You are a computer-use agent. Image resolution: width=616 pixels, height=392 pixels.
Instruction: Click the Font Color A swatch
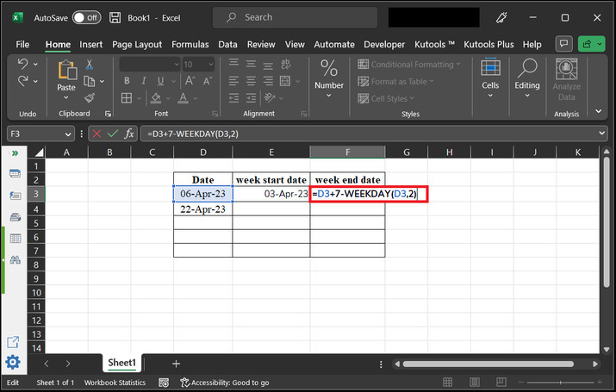click(183, 98)
